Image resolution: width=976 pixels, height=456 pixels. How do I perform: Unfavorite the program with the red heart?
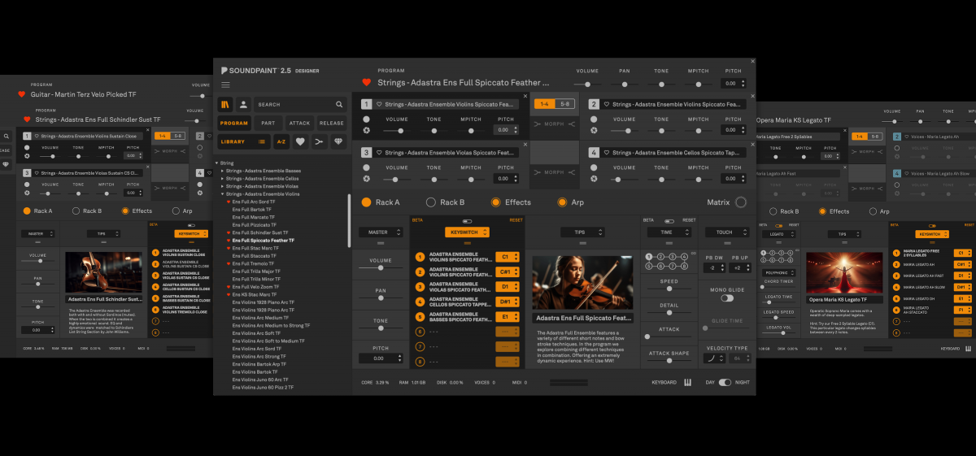pos(366,82)
